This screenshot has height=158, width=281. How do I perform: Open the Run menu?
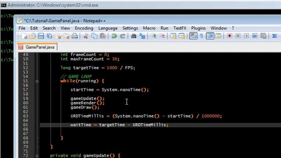tap(164, 28)
